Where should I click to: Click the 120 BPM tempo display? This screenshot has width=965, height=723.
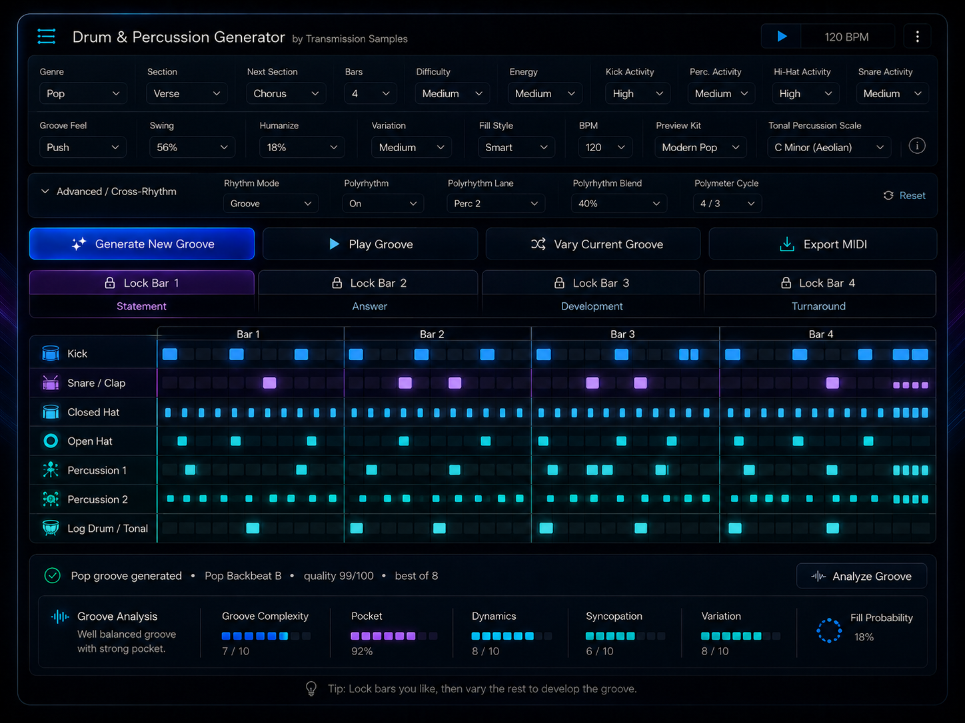846,37
